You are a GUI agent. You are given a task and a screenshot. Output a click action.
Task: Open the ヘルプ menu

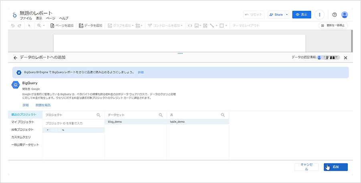(63, 18)
